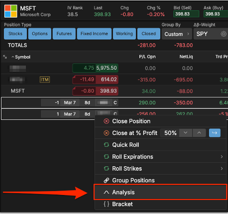Select the MSFT position row symbol

click(x=18, y=91)
